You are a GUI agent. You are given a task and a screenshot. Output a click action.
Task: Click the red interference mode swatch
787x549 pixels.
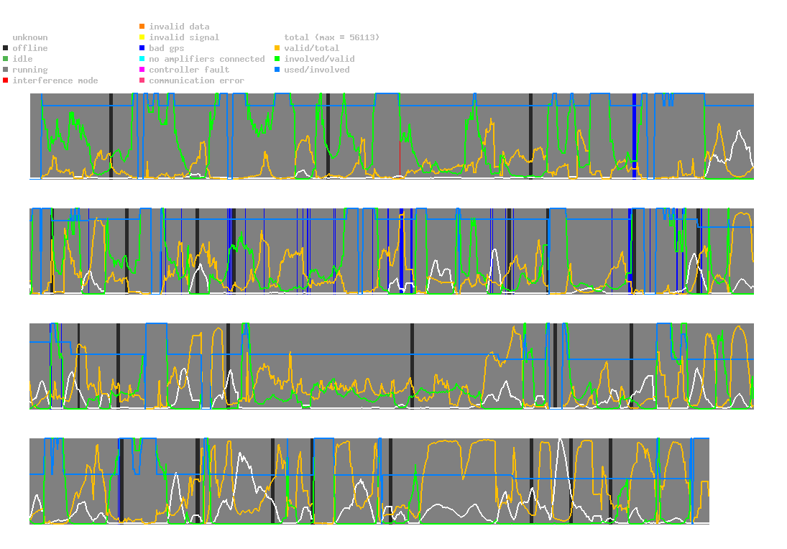click(x=6, y=80)
